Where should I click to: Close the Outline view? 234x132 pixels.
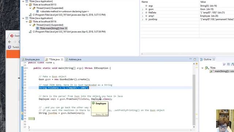click(214, 59)
